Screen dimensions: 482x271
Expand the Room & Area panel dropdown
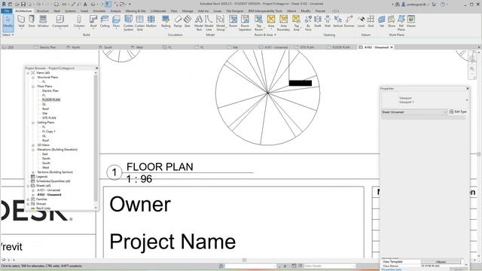point(265,35)
